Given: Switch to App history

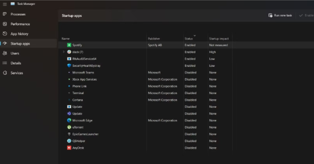Looking at the screenshot, I should coord(29,34).
